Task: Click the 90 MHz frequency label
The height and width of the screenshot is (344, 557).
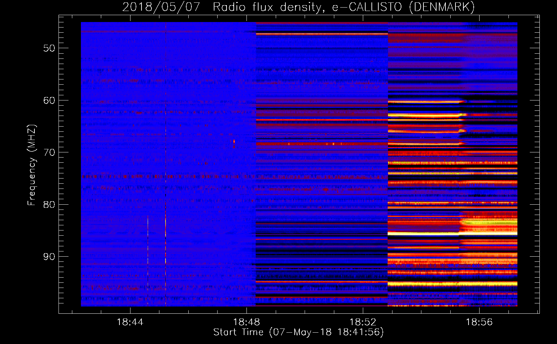Action: 49,257
